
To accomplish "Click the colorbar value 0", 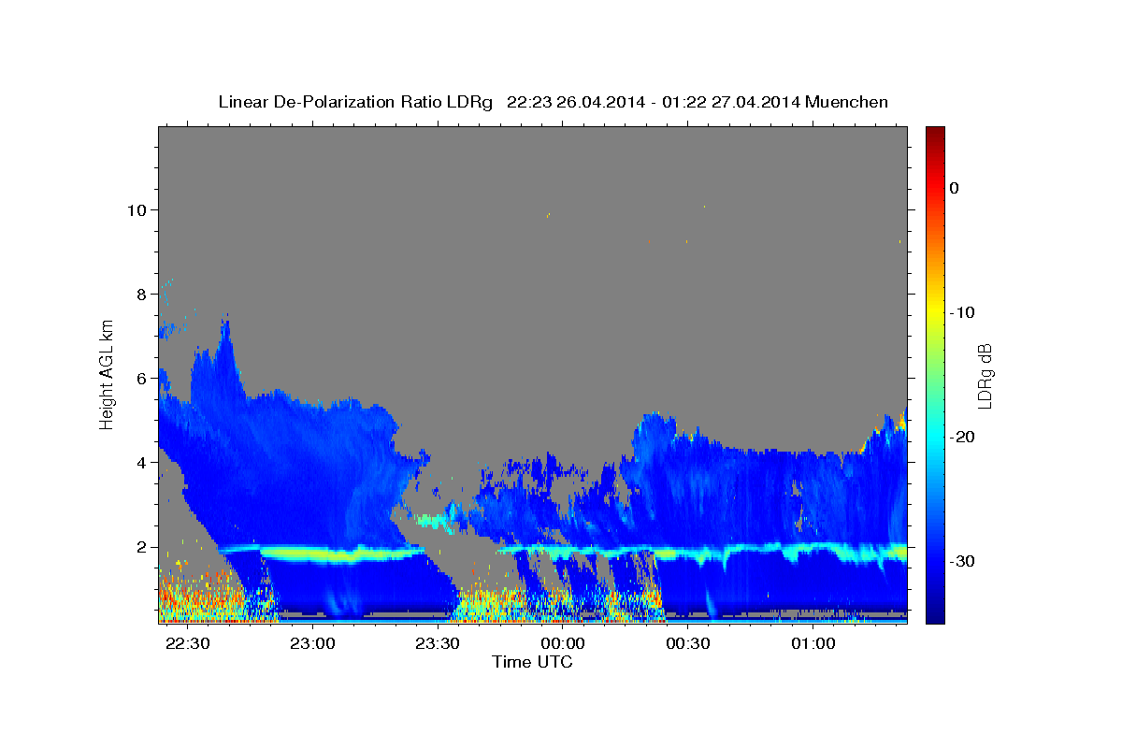I will click(x=955, y=188).
